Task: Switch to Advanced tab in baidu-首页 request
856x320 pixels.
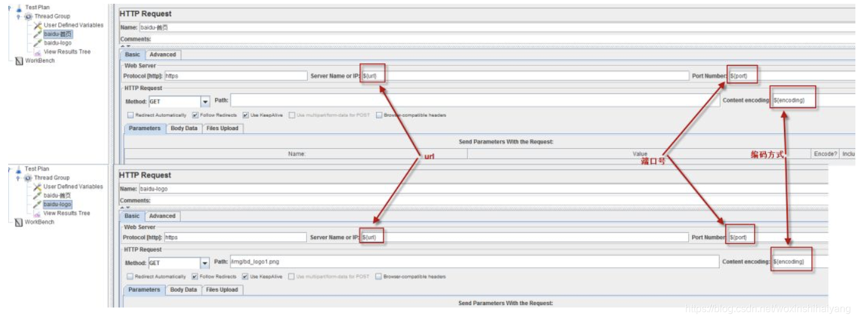Action: [163, 54]
